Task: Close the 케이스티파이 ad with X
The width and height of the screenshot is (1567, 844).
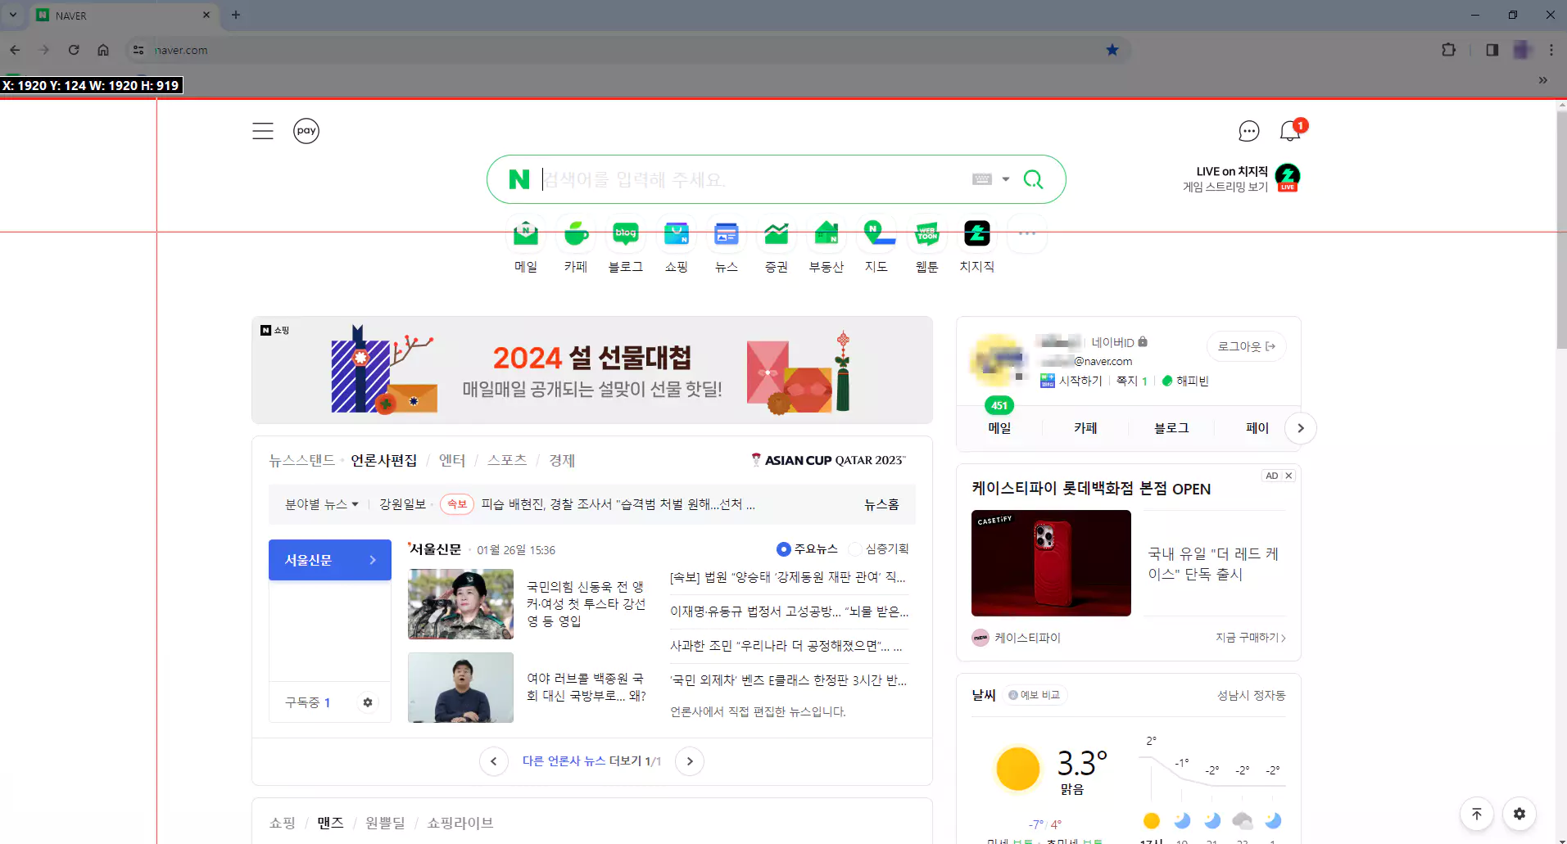Action: [x=1288, y=476]
